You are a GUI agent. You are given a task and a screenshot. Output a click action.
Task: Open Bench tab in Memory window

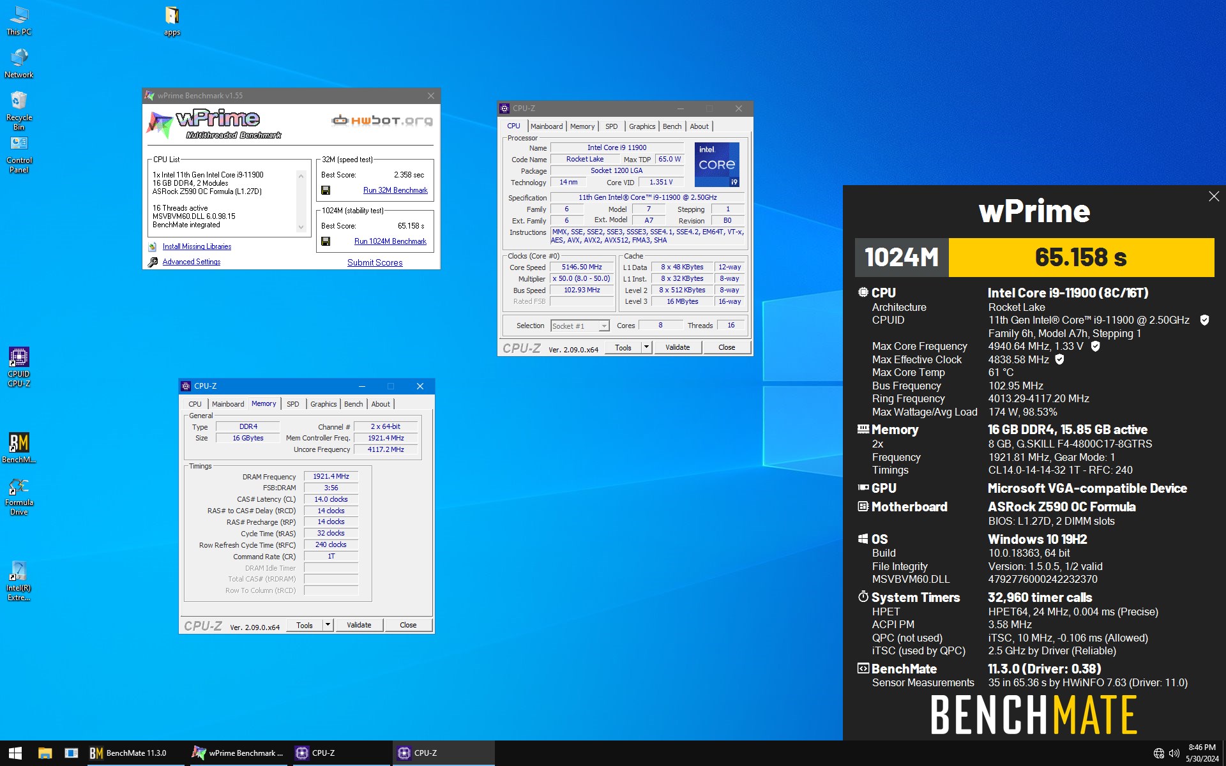point(353,404)
